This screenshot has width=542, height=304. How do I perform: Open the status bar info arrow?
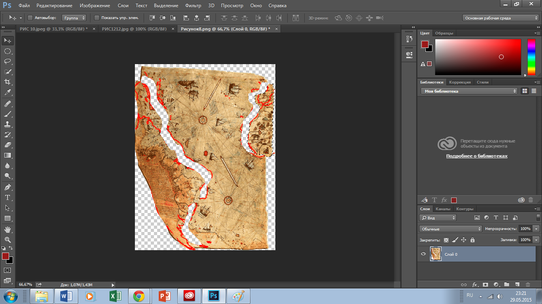coord(113,285)
